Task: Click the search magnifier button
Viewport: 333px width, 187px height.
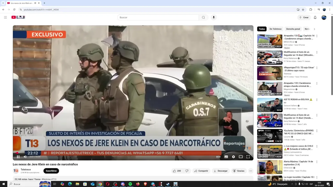Action: click(203, 17)
